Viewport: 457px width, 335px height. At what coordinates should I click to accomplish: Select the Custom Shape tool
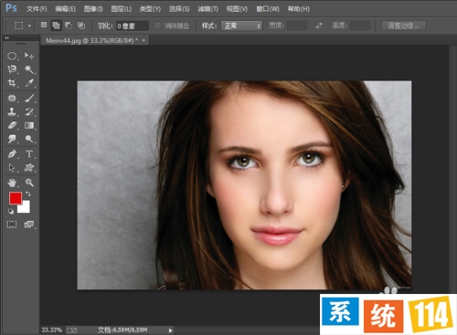(29, 167)
